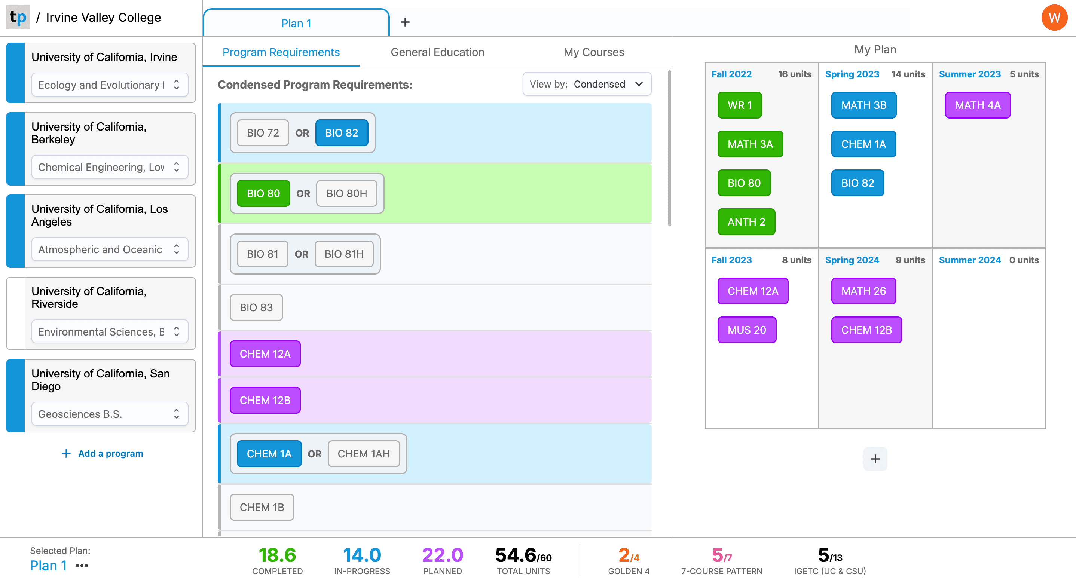
Task: Open the Geosciences B.S. program dropdown
Action: (x=110, y=414)
